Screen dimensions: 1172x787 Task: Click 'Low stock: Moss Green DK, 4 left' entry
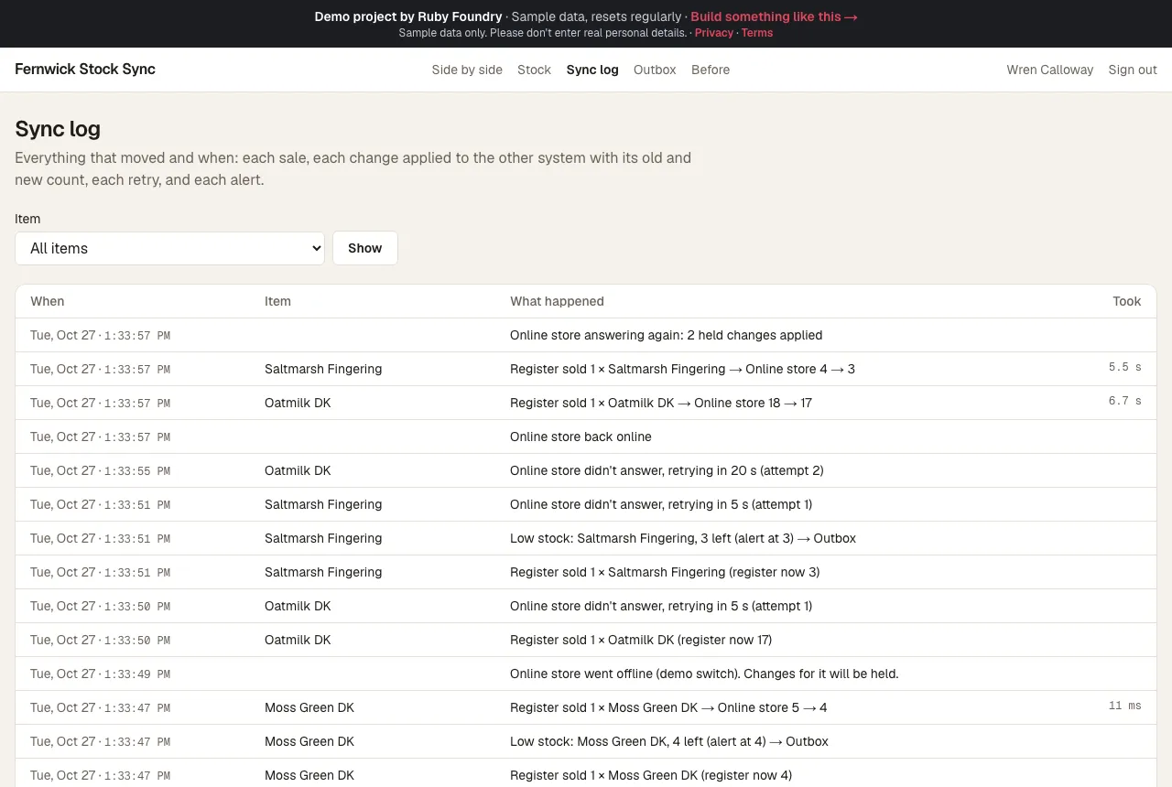(x=669, y=741)
